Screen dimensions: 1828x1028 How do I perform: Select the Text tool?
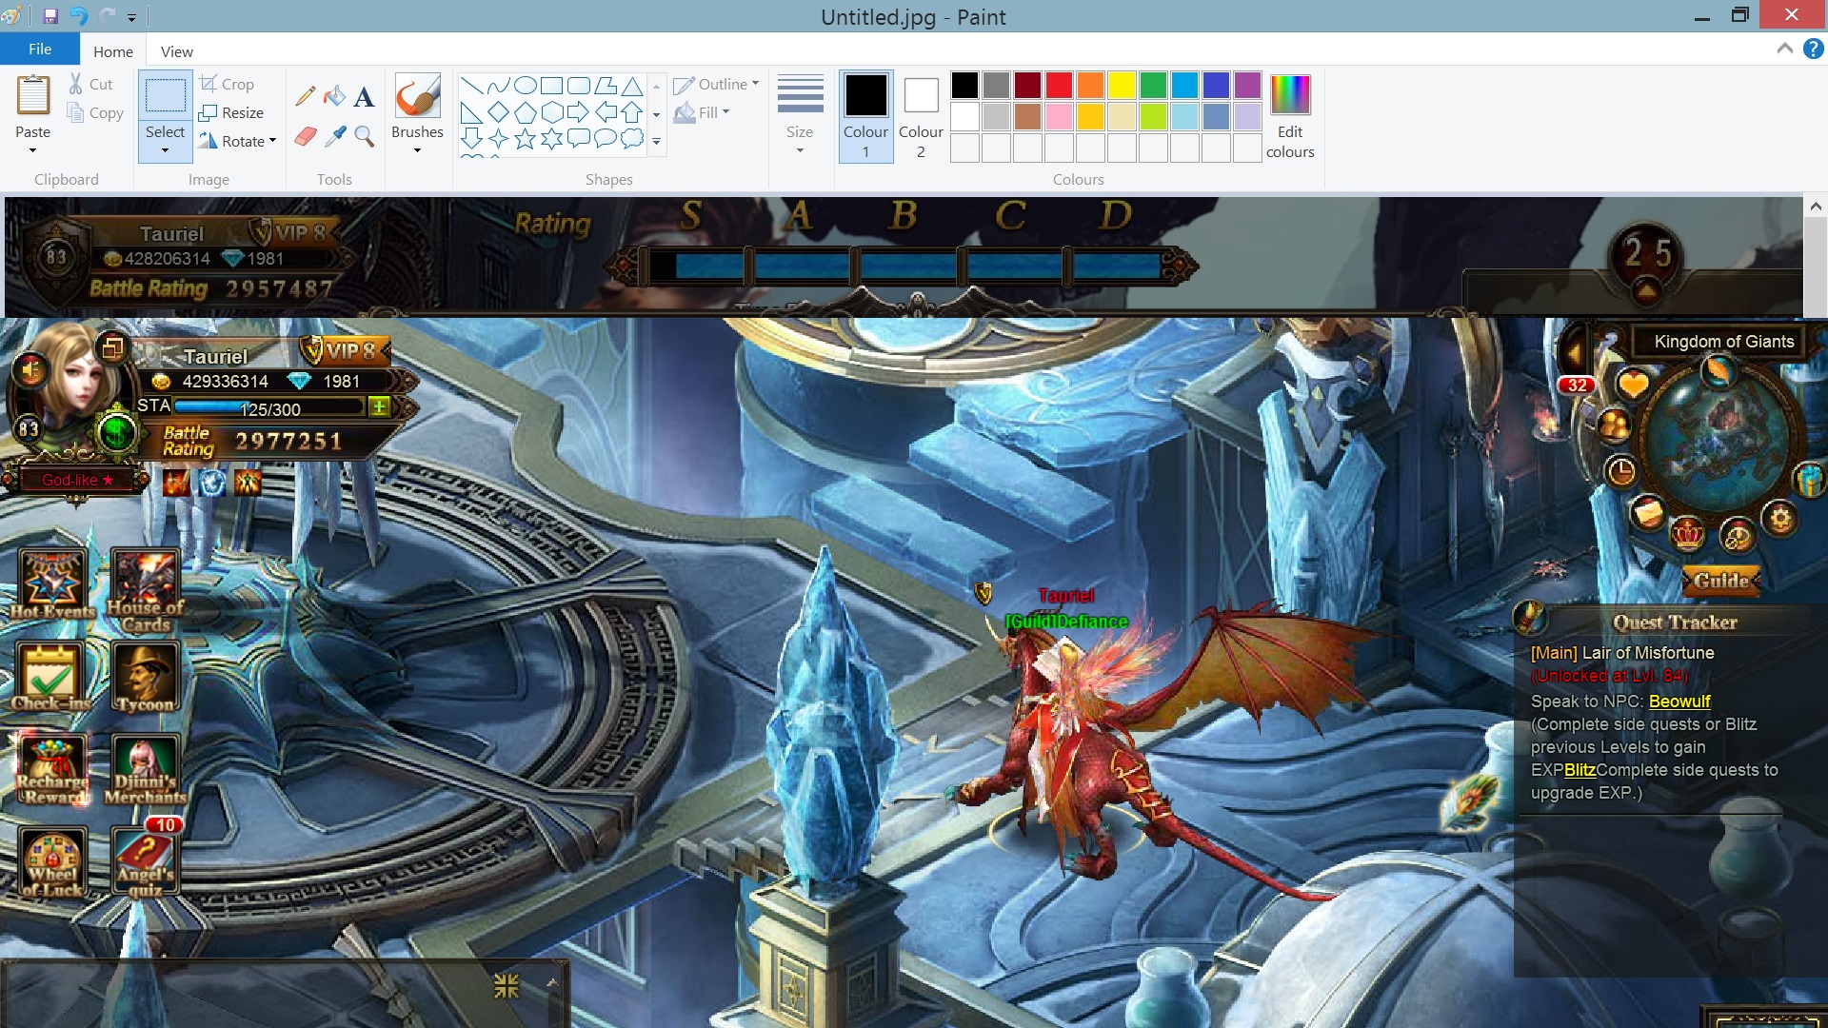[x=364, y=96]
